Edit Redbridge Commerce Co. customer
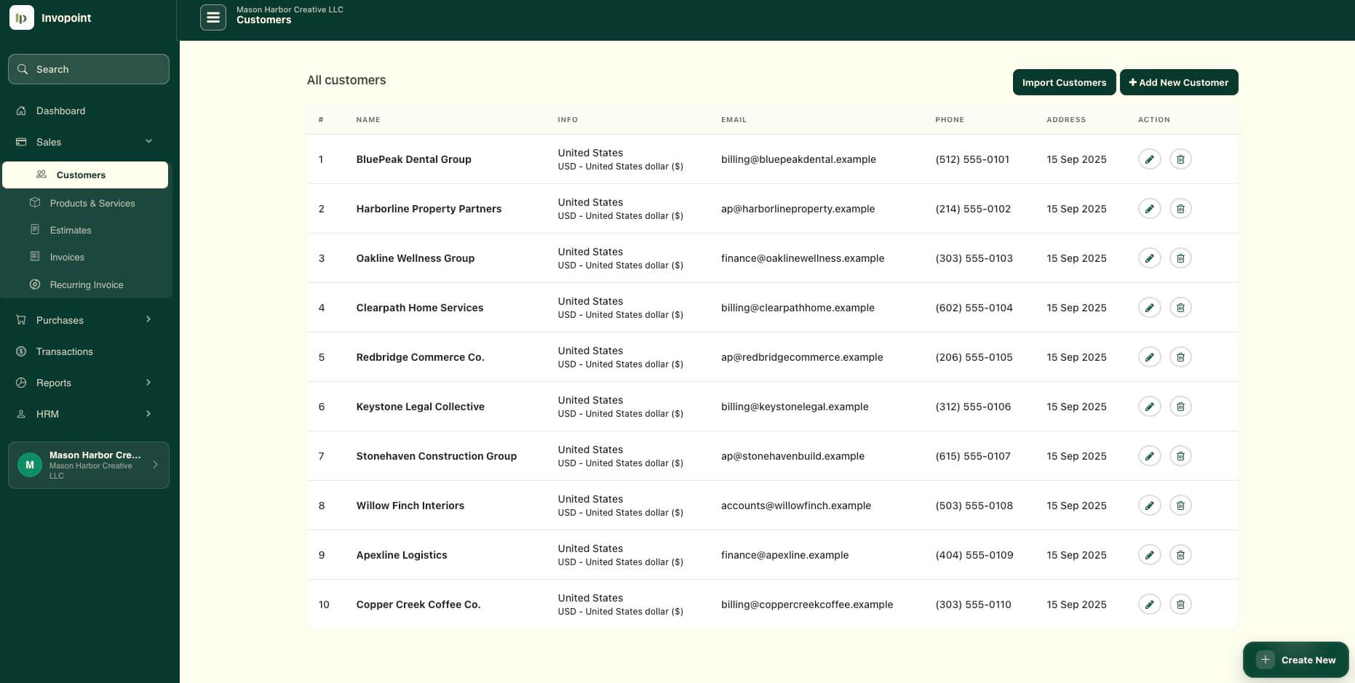1355x683 pixels. pos(1149,357)
